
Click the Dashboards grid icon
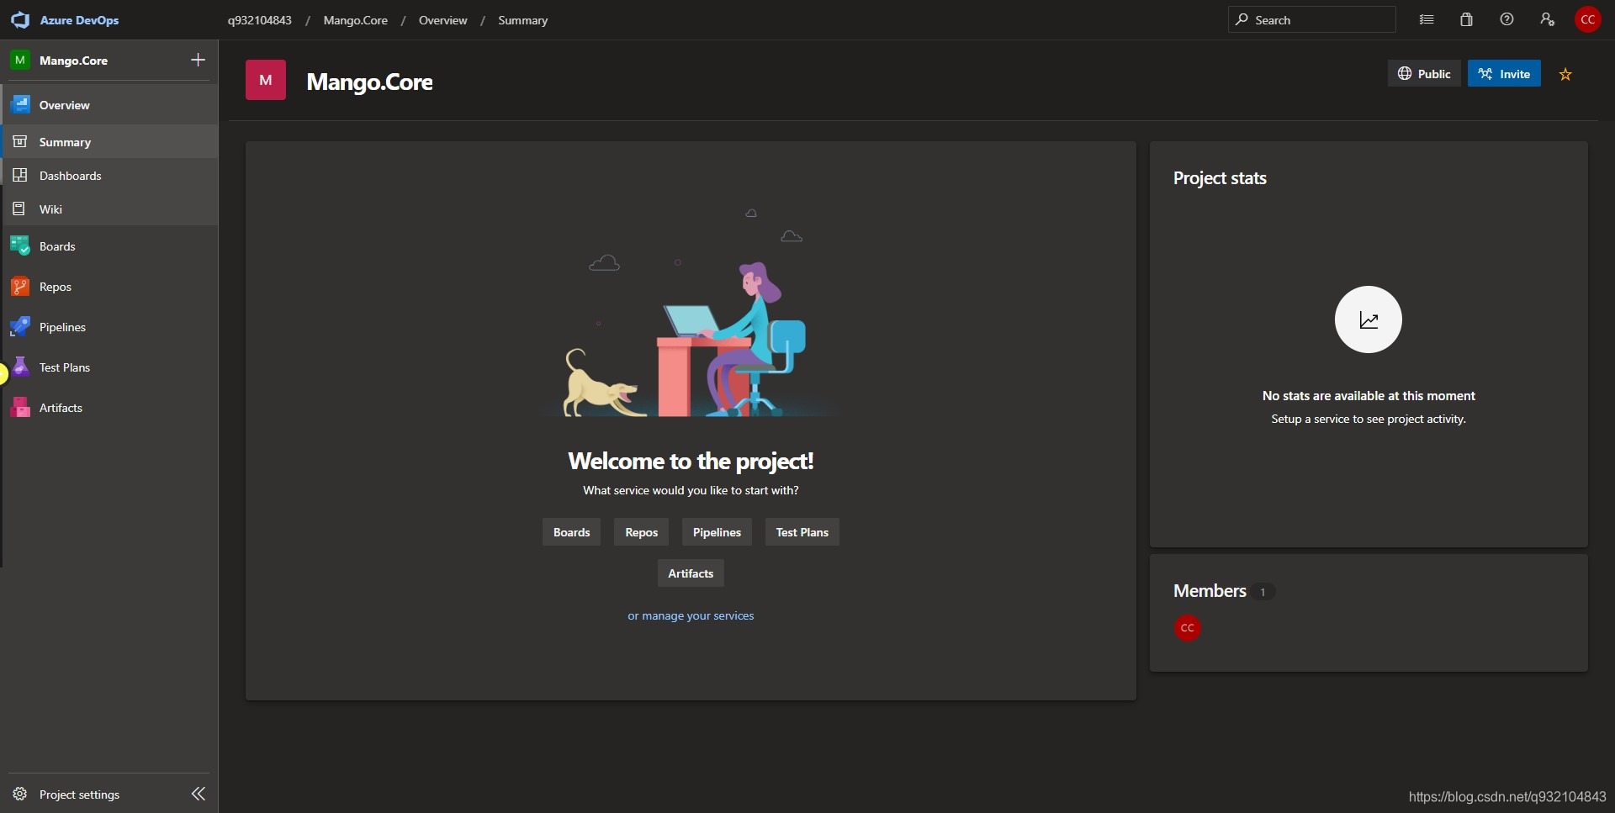click(20, 175)
